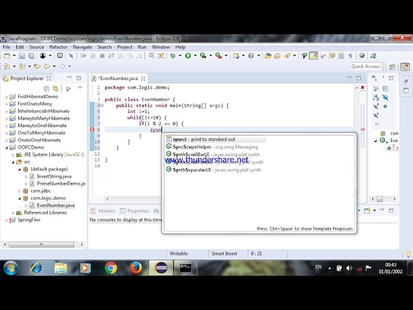Toggle Mark Occurrences highlighter button
413x310 pixels.
314,56
